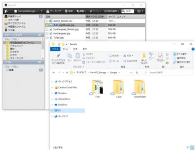Click Select All in the ribbon
This screenshot has width=195, height=150.
[180, 54]
